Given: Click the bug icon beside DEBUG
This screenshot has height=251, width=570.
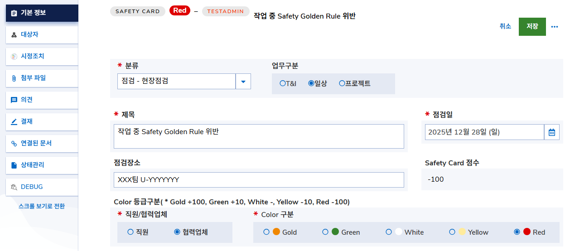Looking at the screenshot, I should tap(14, 187).
